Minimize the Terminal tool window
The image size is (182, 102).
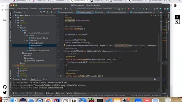(x=158, y=79)
